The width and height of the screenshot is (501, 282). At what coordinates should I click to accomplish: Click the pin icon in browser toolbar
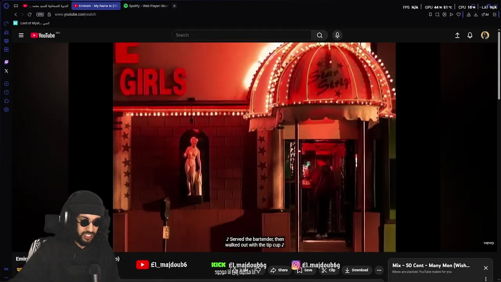[430, 14]
